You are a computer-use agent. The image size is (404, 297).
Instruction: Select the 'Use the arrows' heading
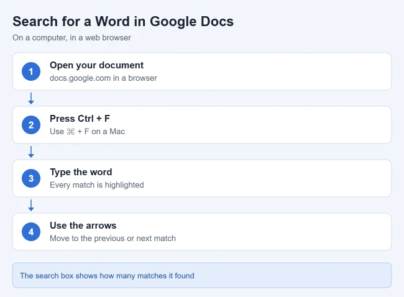(83, 226)
